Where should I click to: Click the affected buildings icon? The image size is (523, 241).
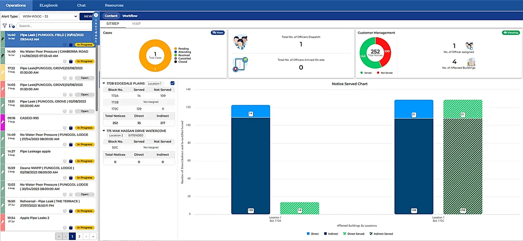[x=471, y=62]
